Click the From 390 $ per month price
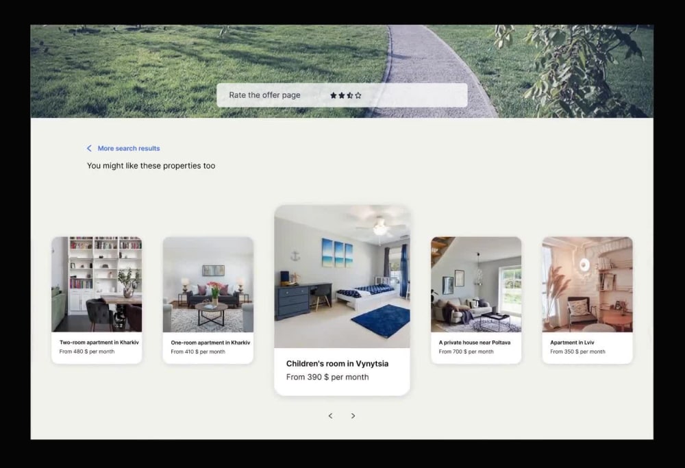 327,377
